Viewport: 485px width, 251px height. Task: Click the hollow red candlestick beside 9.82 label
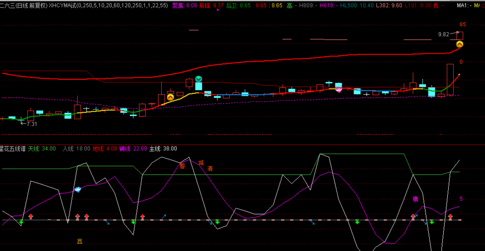(460, 36)
